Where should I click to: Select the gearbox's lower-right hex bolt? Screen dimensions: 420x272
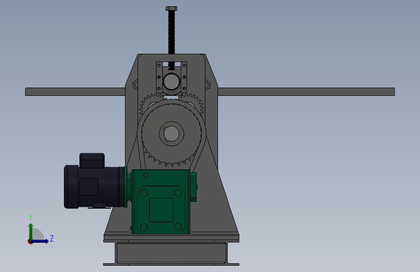(x=178, y=227)
